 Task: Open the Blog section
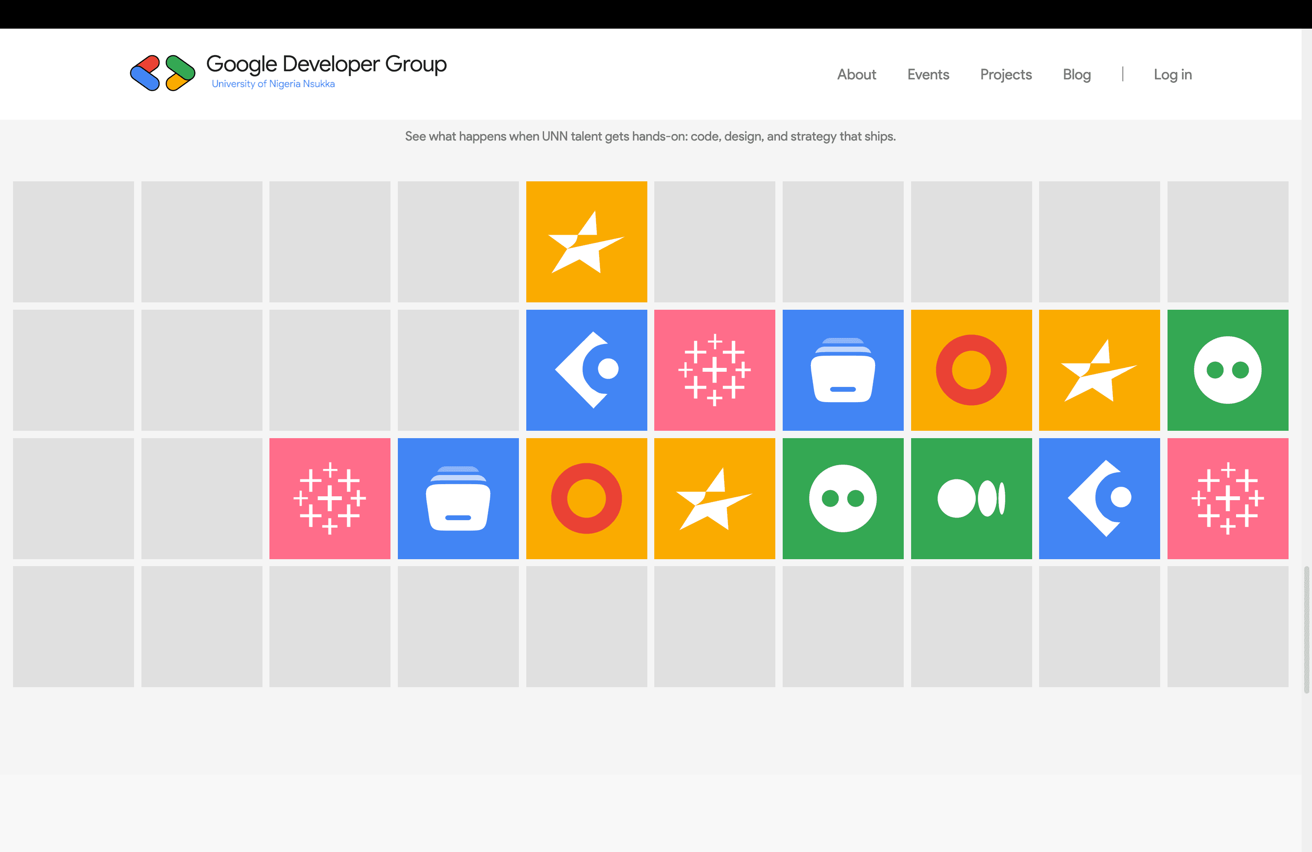click(1076, 75)
